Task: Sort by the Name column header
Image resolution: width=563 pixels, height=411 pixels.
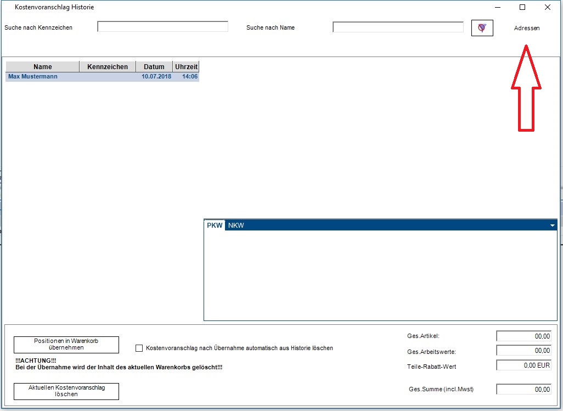Action: point(42,66)
